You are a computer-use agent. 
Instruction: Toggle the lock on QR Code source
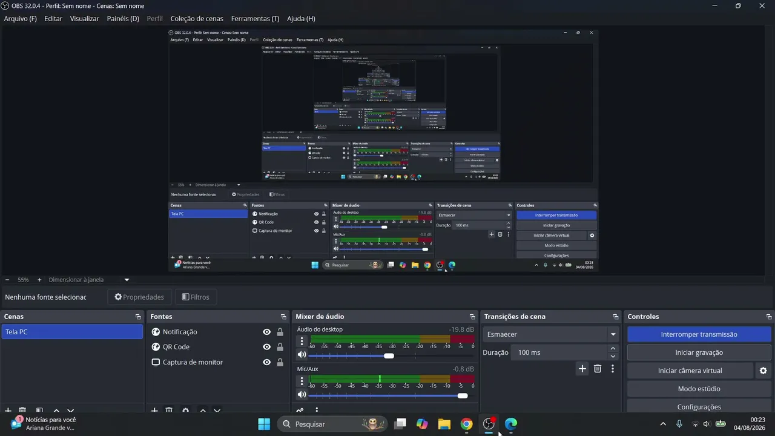tap(280, 347)
